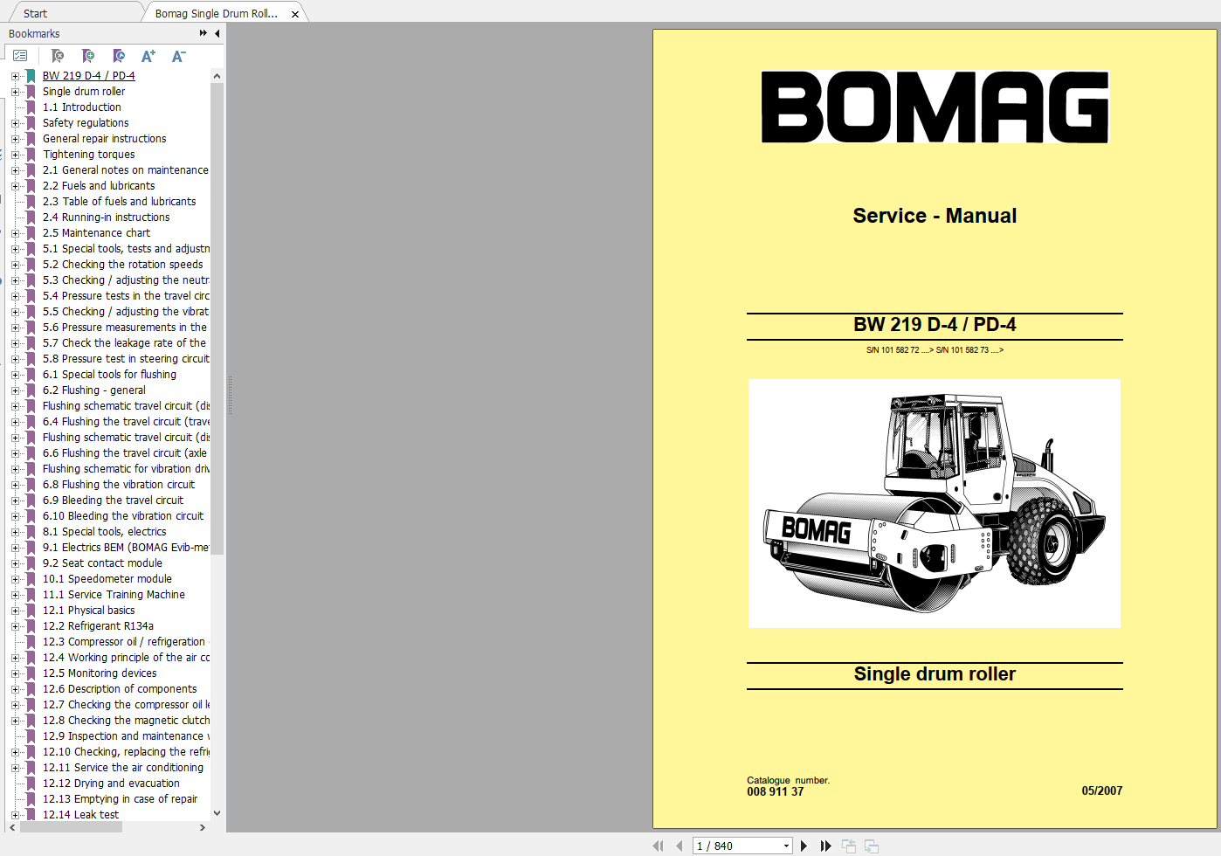Open 12.1 Physical basics bookmark

89,611
